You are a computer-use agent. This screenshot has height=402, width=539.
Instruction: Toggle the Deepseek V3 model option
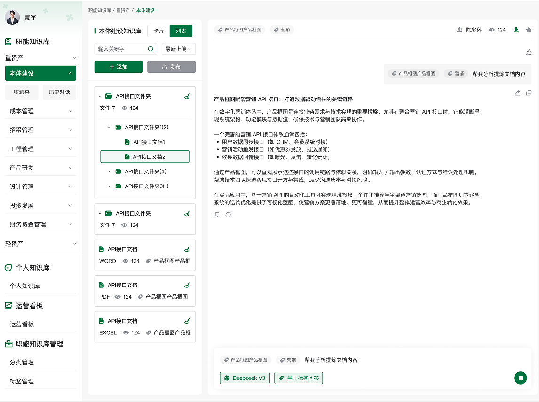[x=245, y=378]
